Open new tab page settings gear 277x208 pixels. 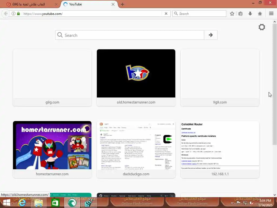tap(262, 27)
